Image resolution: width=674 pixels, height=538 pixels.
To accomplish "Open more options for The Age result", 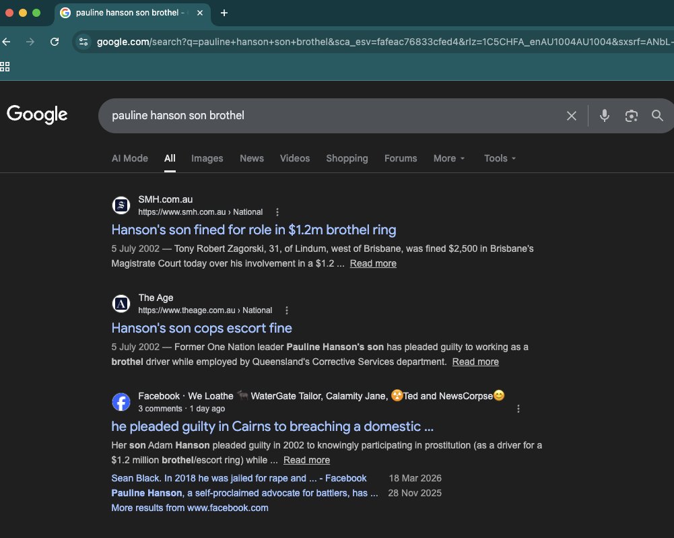I will pyautogui.click(x=287, y=310).
